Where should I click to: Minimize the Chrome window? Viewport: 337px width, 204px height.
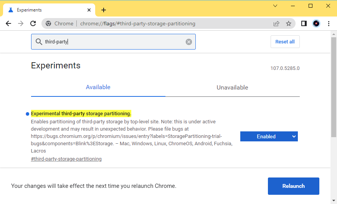click(x=293, y=6)
